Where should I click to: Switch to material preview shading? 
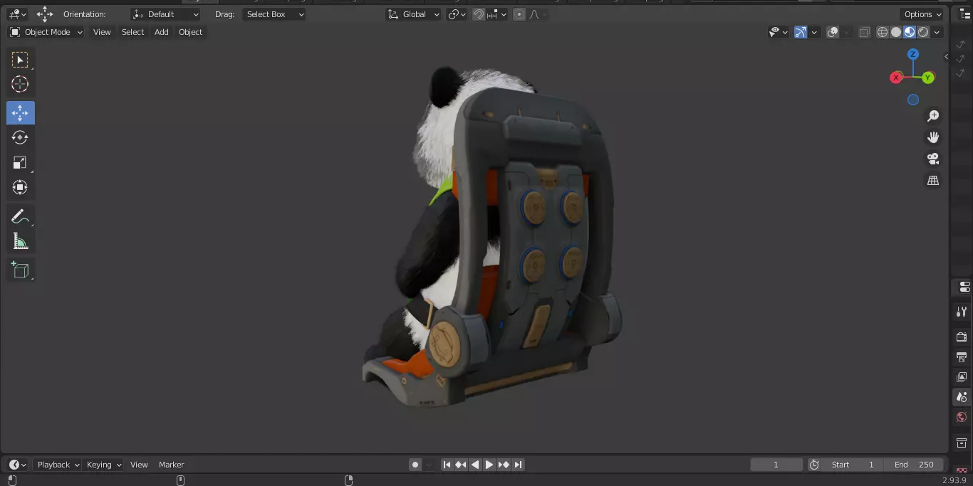[910, 32]
